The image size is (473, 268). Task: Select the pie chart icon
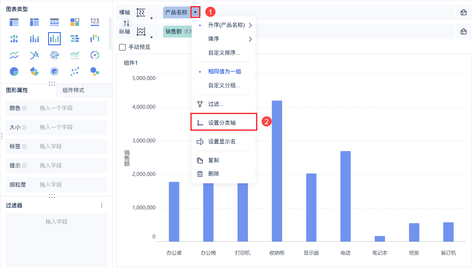pos(14,71)
